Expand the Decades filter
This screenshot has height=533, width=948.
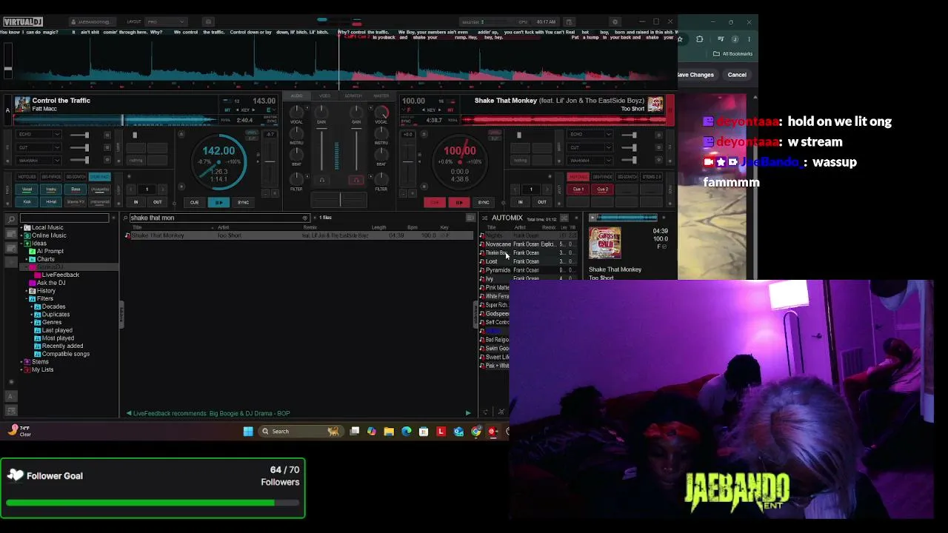click(x=32, y=306)
